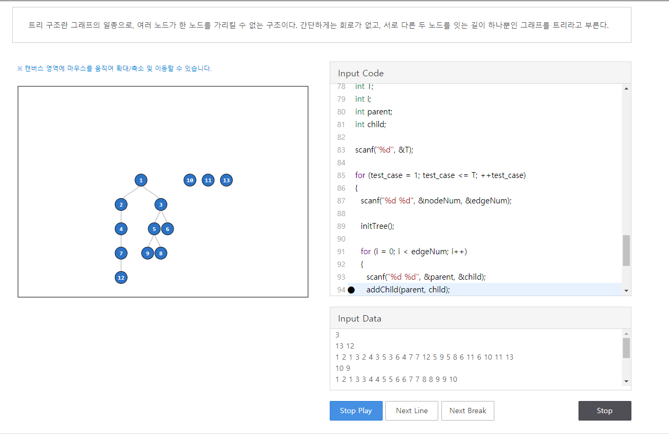Click the blue canvas zoom hint text
Viewport: 669px width, 446px height.
click(114, 68)
